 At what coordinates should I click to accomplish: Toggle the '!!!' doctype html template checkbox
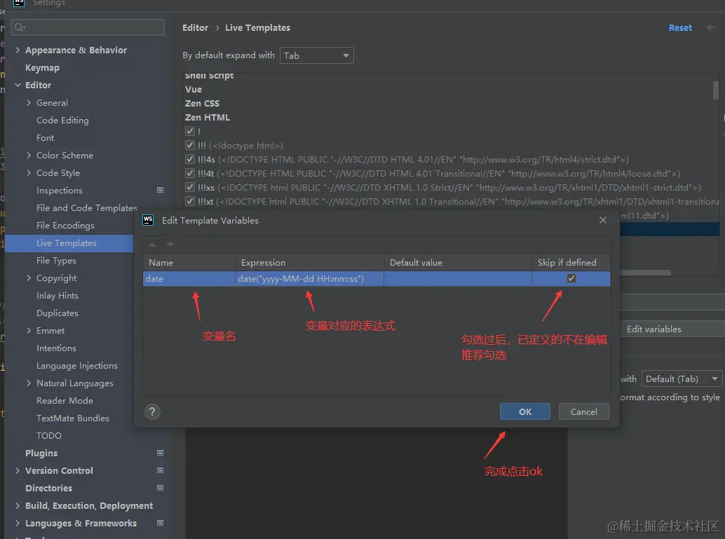[189, 145]
